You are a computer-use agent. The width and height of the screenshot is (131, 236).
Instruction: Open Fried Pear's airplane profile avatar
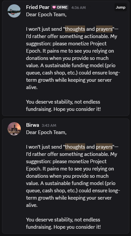click(x=14, y=11)
